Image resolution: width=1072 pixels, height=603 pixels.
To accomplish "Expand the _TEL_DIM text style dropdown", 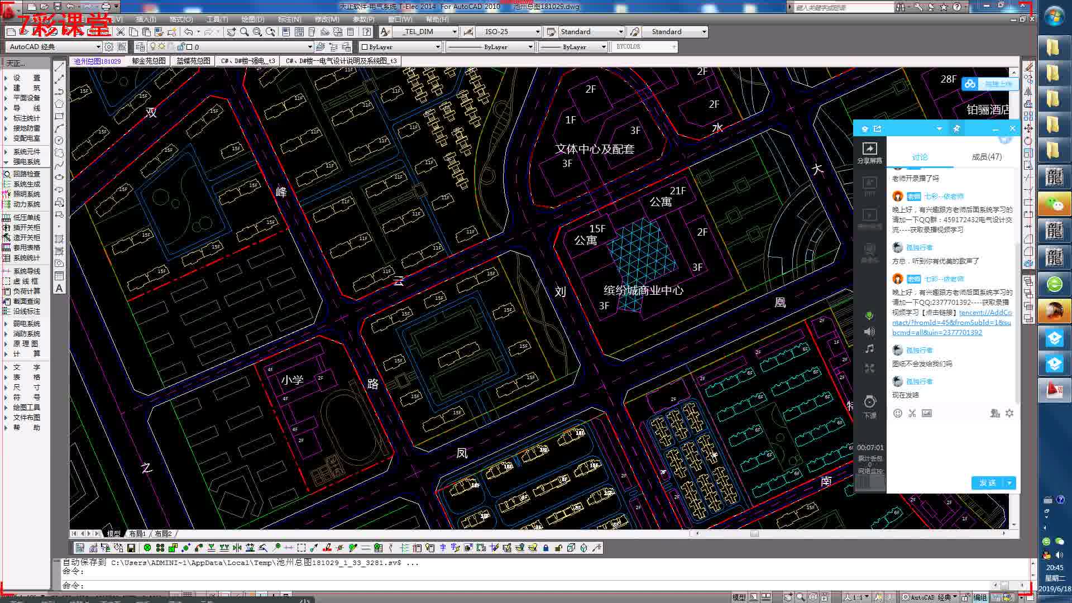I will pyautogui.click(x=454, y=32).
